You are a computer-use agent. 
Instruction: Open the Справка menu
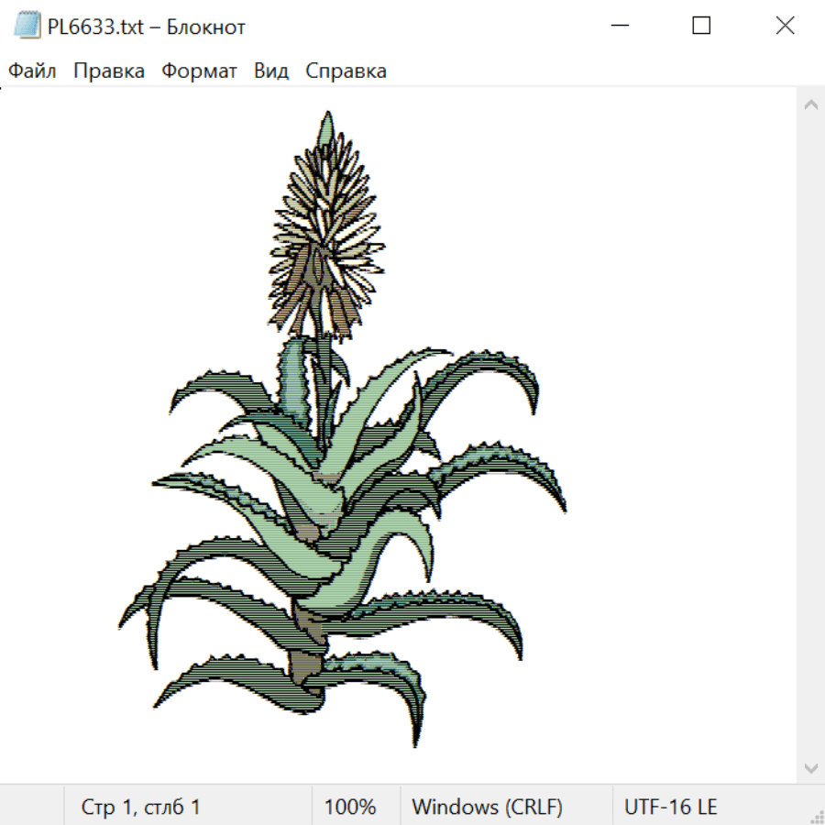coord(346,71)
